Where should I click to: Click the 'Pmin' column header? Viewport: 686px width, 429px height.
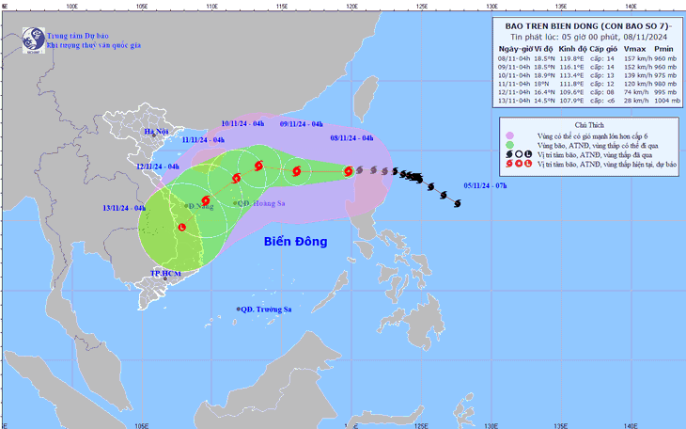(663, 49)
